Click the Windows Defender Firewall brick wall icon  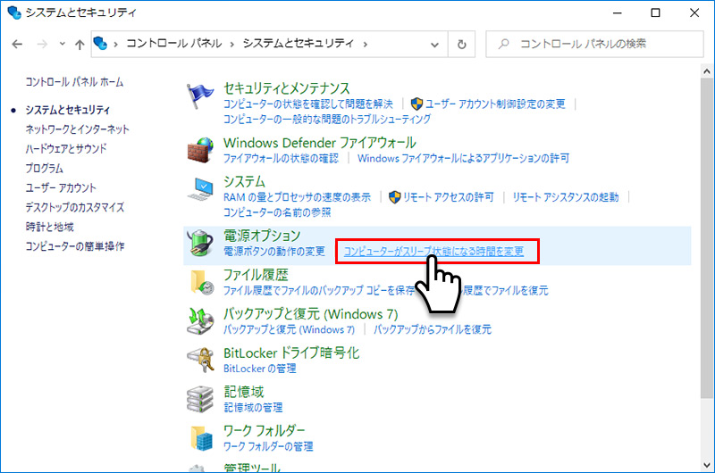199,150
